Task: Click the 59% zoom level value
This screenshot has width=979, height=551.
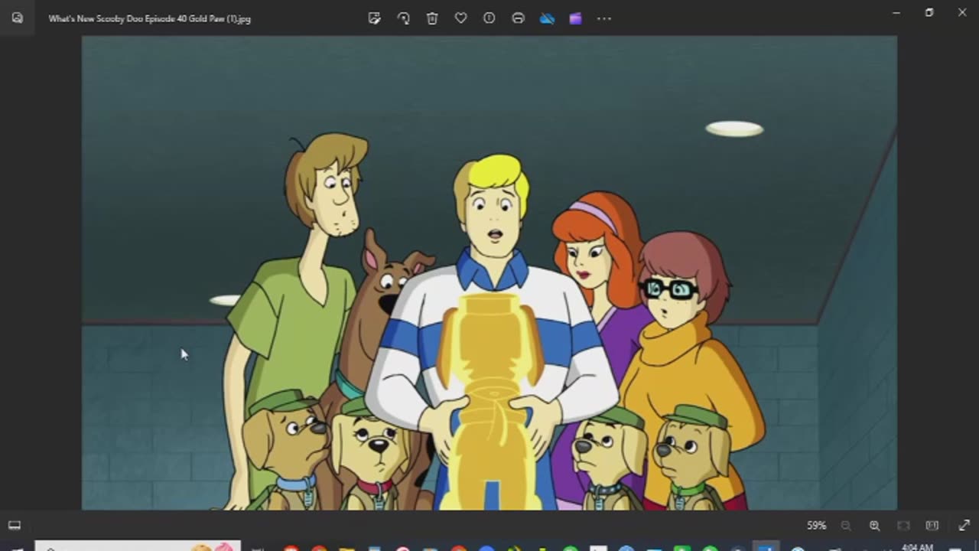Action: point(817,526)
